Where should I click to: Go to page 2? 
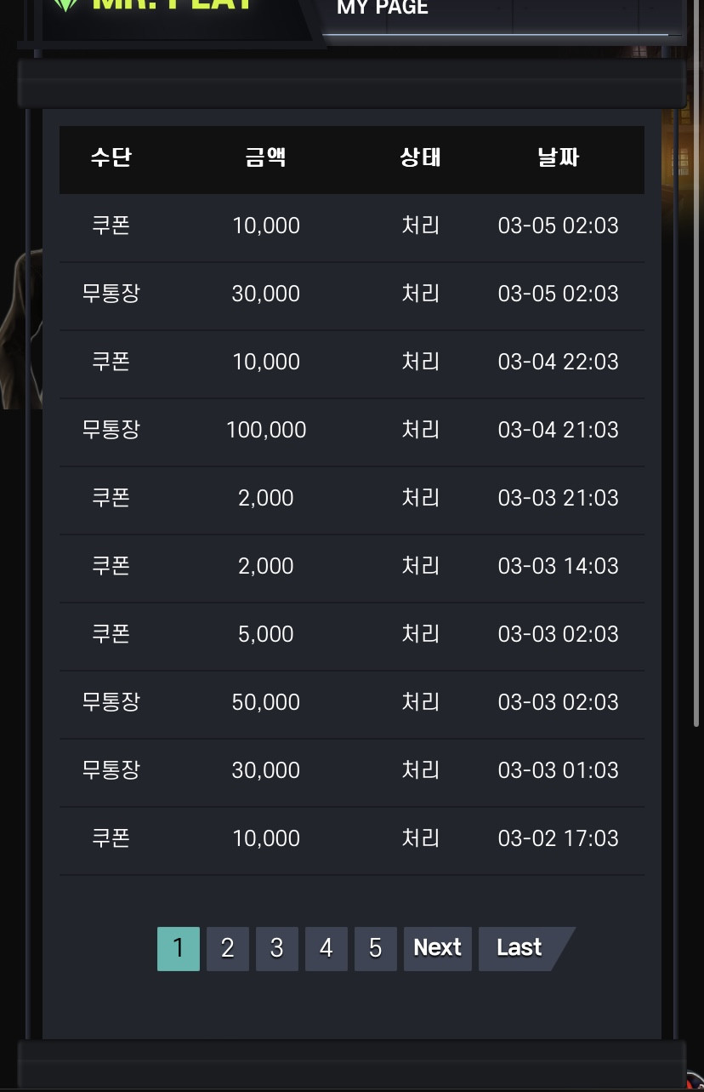point(228,948)
